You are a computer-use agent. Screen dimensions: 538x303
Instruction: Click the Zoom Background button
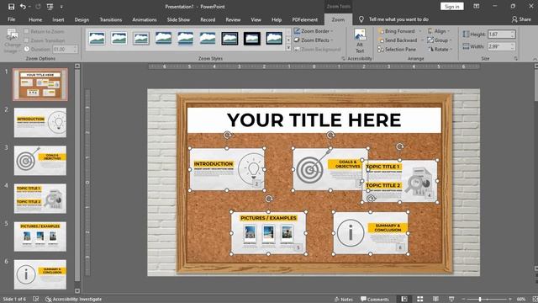pyautogui.click(x=318, y=50)
